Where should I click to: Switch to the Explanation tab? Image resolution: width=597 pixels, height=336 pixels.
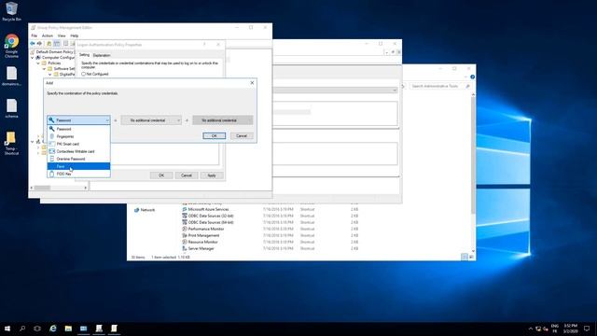pyautogui.click(x=102, y=55)
